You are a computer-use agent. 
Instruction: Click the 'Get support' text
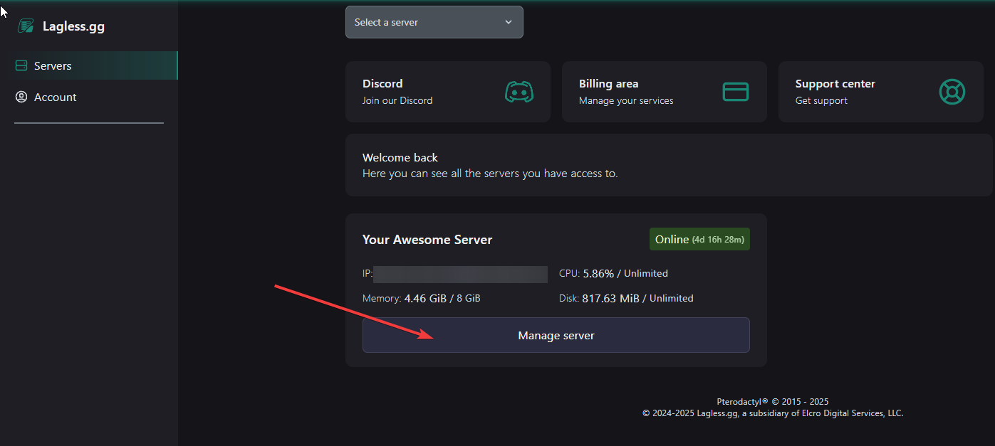(821, 100)
